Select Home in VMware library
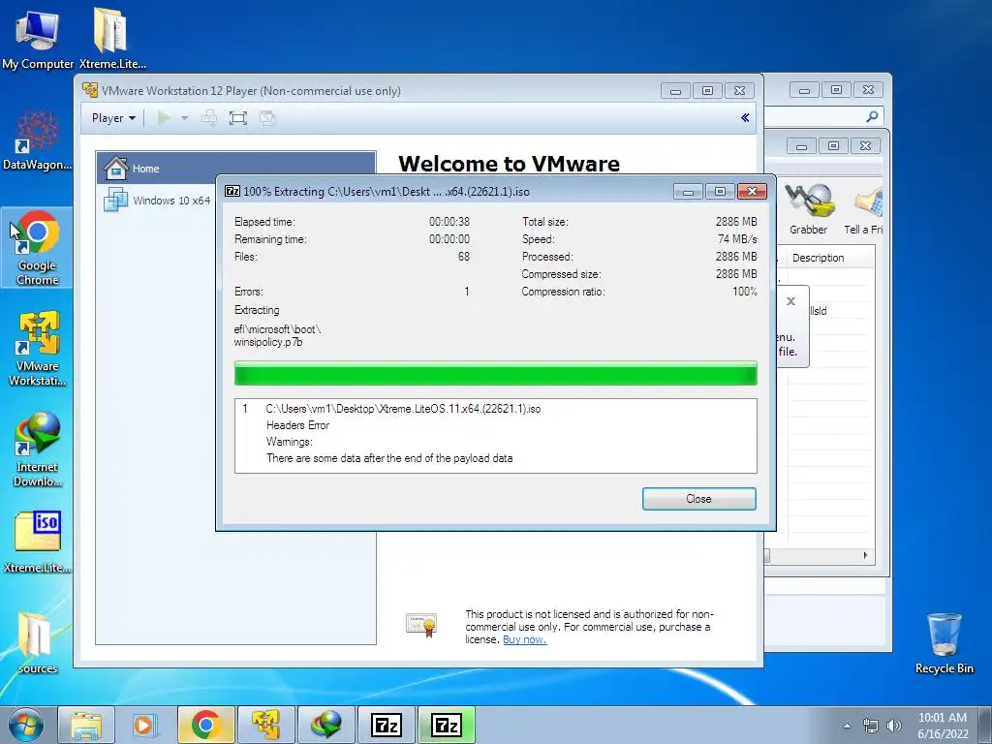 tap(236, 169)
